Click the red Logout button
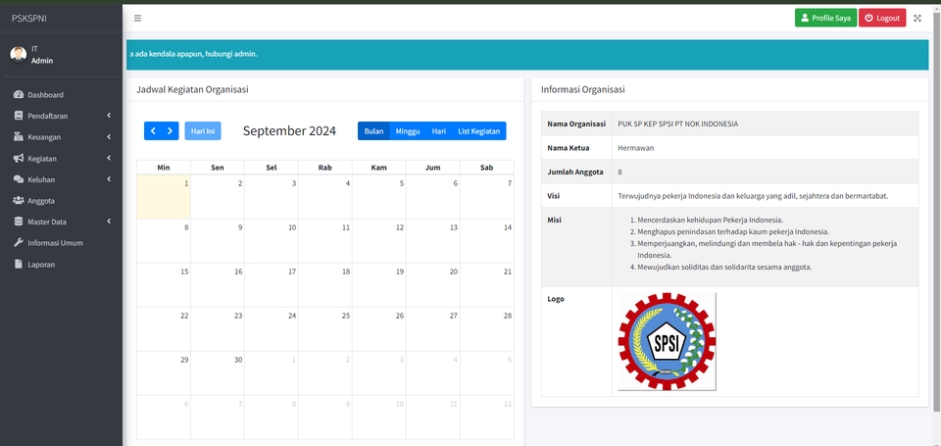The width and height of the screenshot is (941, 446). tap(882, 18)
